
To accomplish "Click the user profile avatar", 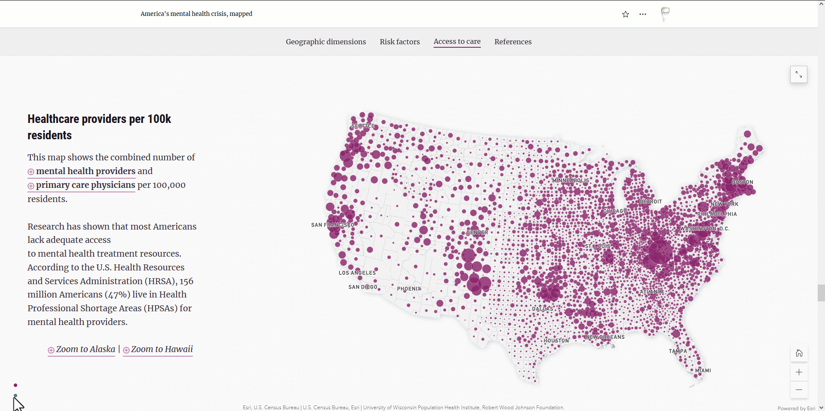I will pyautogui.click(x=665, y=14).
